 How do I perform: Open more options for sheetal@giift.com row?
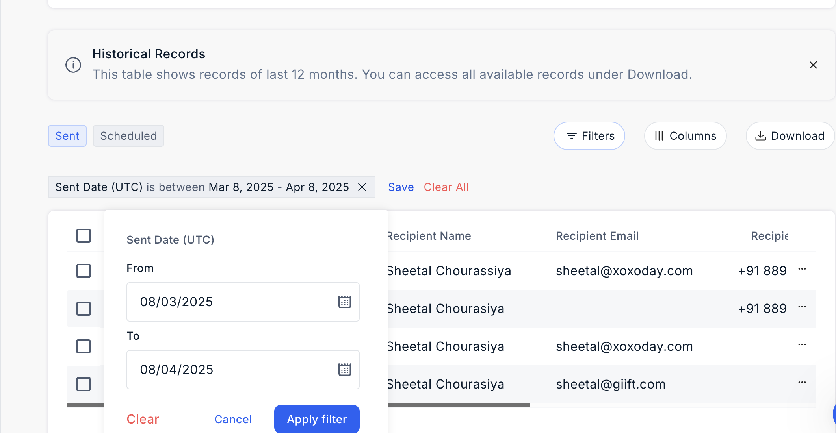[x=802, y=383]
